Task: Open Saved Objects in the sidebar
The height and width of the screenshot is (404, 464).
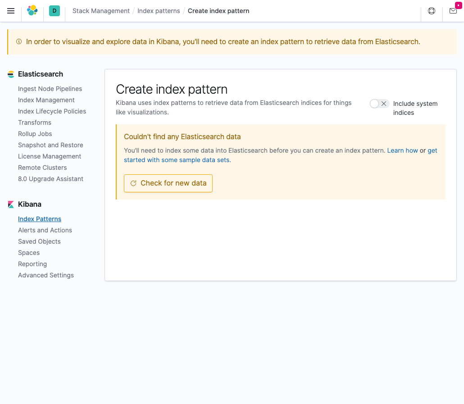Action: coord(39,241)
